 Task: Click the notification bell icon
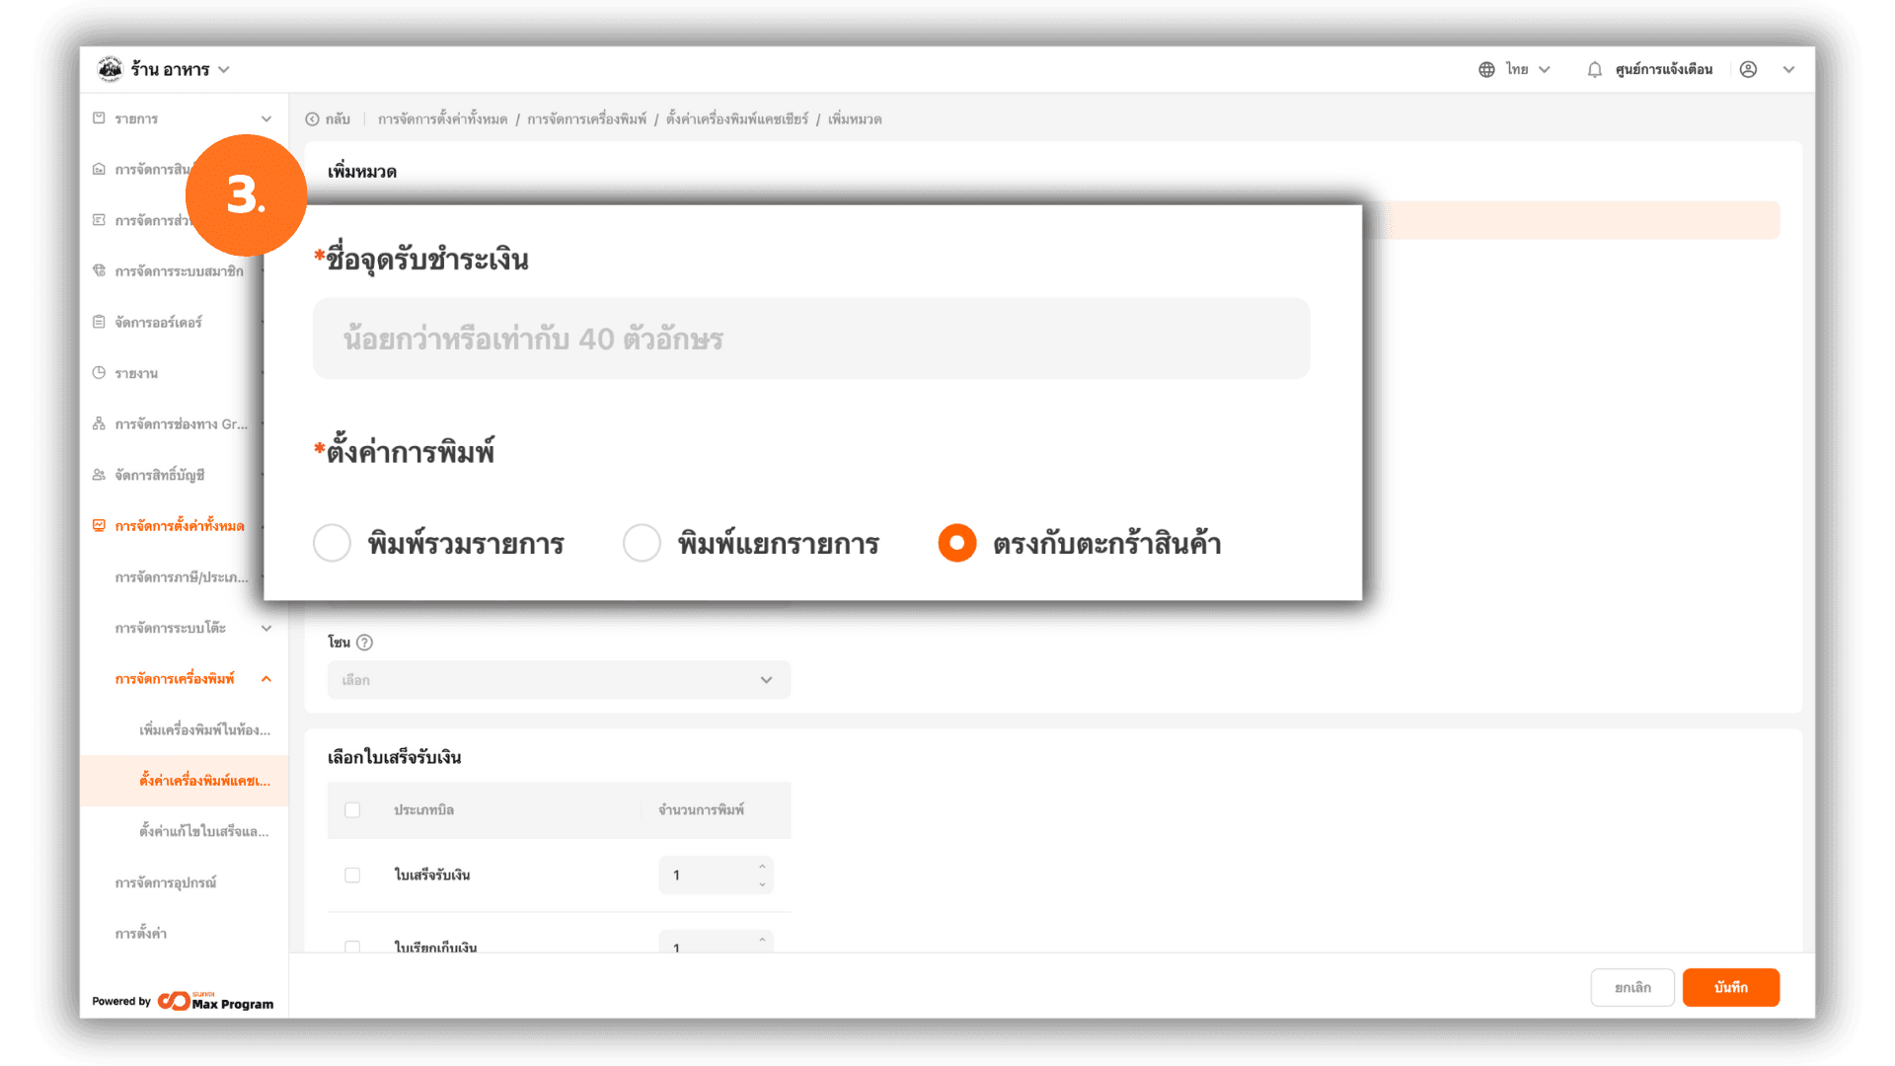(1594, 70)
